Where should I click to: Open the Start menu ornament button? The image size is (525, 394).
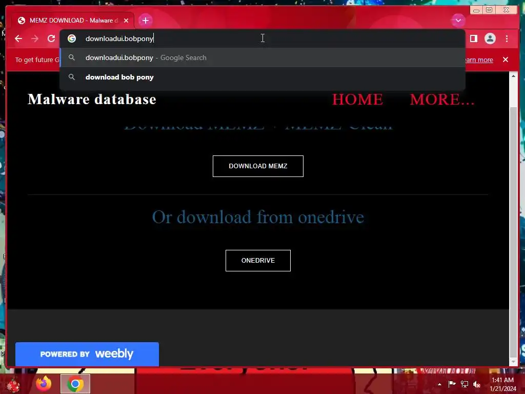click(13, 385)
